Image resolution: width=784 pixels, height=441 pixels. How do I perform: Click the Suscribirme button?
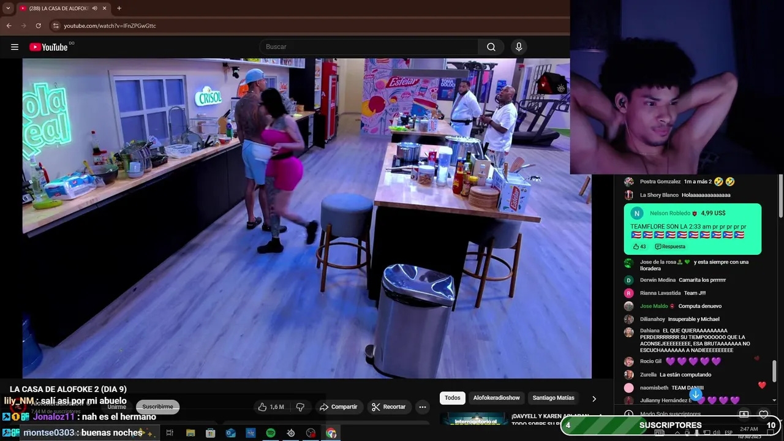point(158,407)
